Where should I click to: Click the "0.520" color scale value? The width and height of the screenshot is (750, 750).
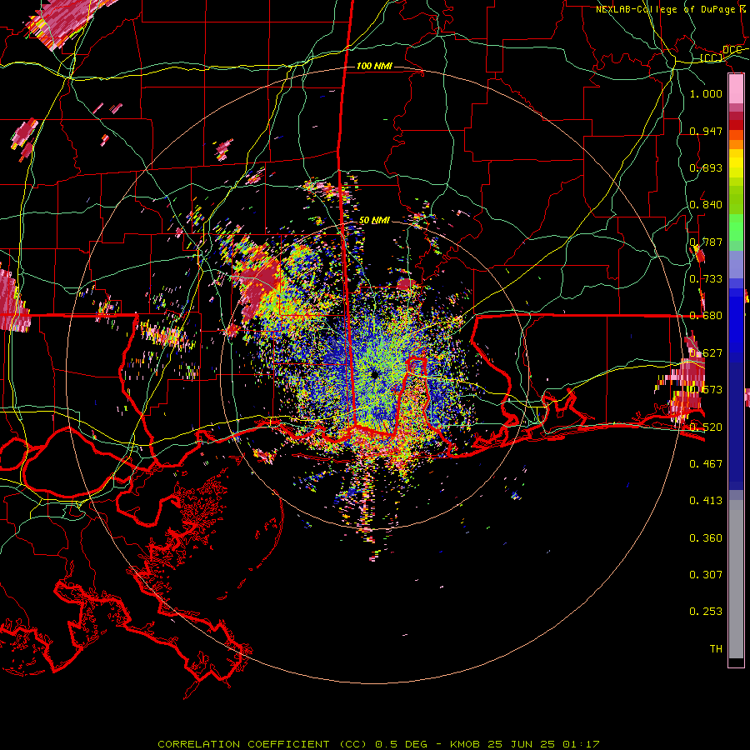coord(706,427)
